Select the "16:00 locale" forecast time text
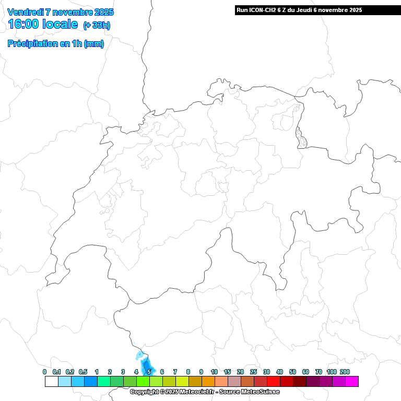The height and width of the screenshot is (401, 401). (x=43, y=25)
